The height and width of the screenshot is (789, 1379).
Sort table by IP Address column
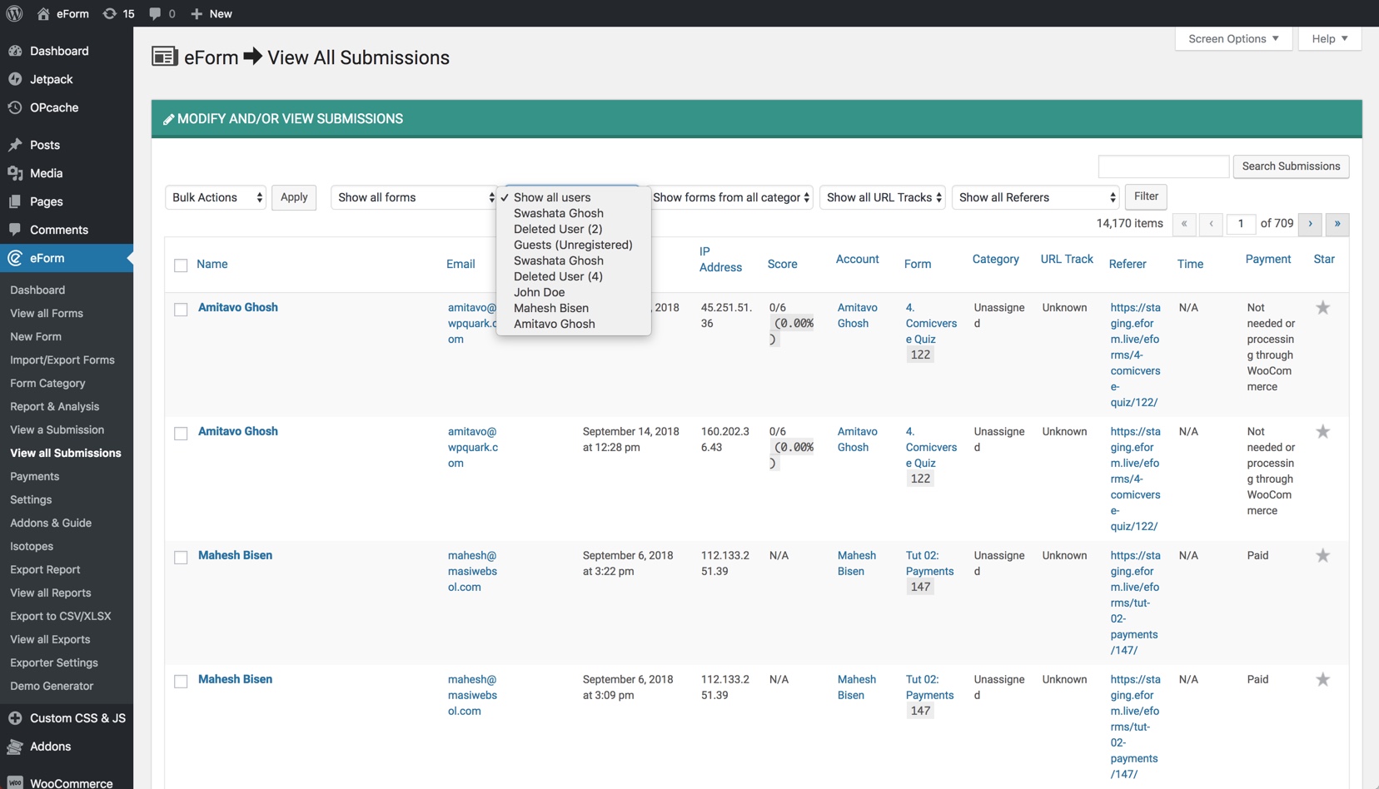(720, 260)
